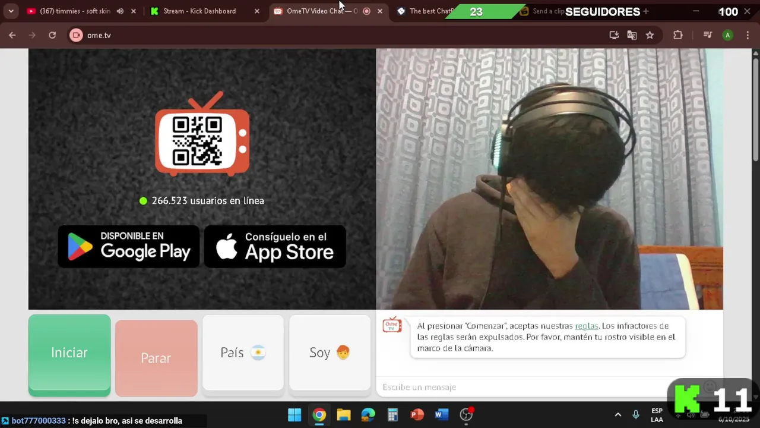This screenshot has height=428, width=760.
Task: Click the ESP LAA language indicator
Action: [x=657, y=415]
